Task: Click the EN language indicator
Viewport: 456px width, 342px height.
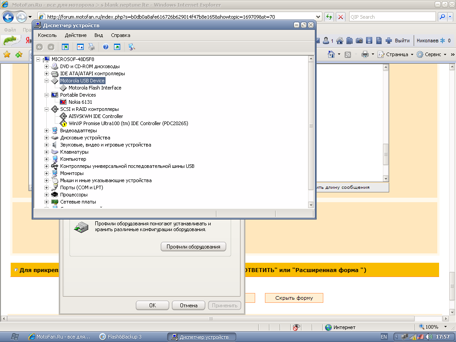Action: (384, 337)
